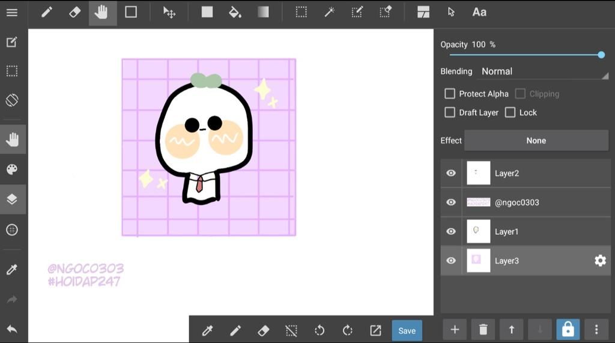Click the undo arrow in left sidebar

point(12,329)
